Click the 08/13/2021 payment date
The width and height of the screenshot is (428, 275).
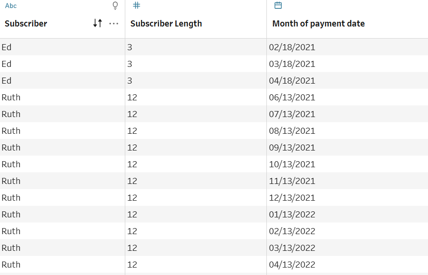click(292, 131)
